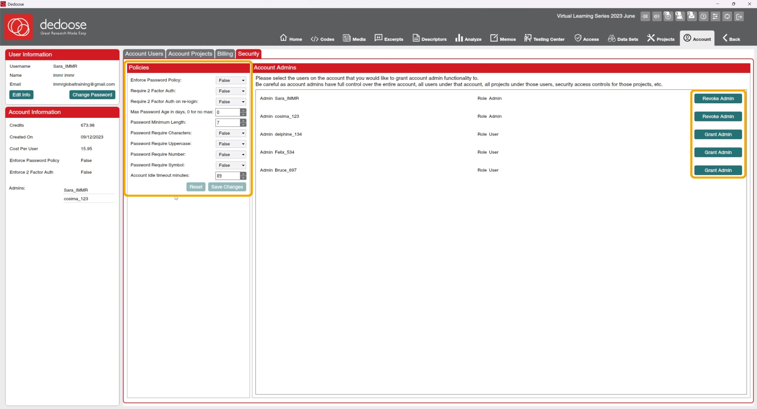Click Max Password Age input field
Viewport: 757px width, 409px height.
228,112
